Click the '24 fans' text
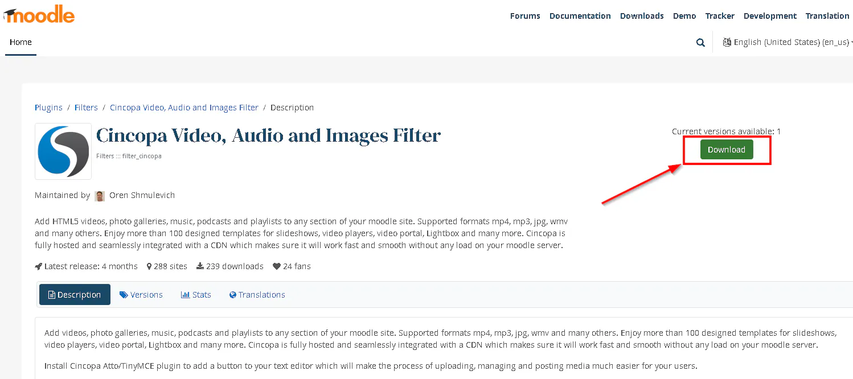853x379 pixels. click(x=292, y=266)
